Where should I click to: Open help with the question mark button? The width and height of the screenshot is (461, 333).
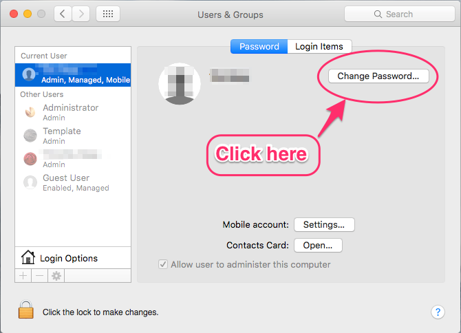[x=438, y=312]
